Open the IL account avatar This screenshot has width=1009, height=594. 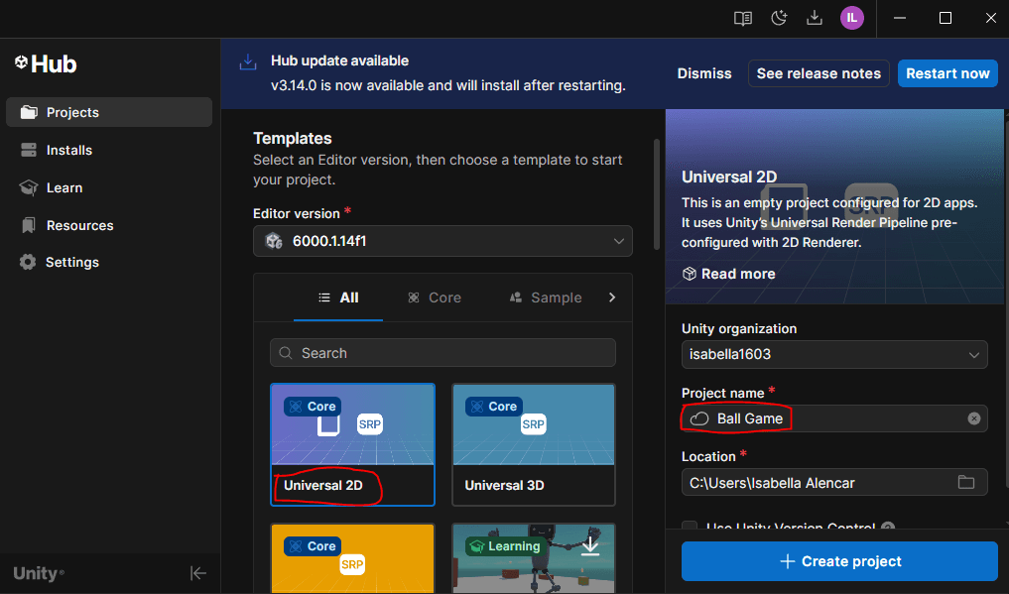point(851,18)
